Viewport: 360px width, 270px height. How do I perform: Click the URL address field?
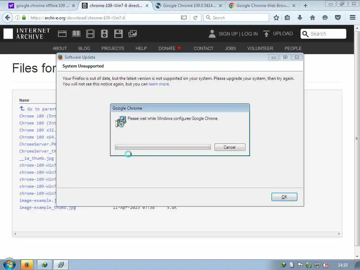click(x=104, y=18)
